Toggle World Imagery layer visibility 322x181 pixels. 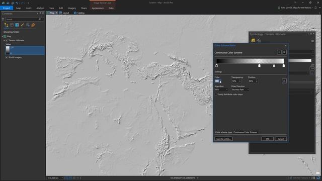pos(7,57)
